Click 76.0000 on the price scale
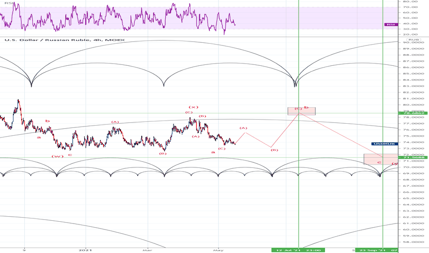Viewport: 429px width, 253px height. tap(413, 130)
